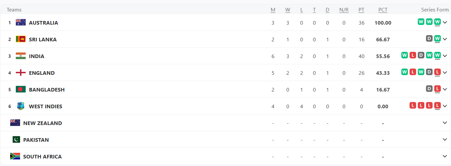451x166 pixels.
Task: Click the Australia flag icon
Action: coord(21,23)
